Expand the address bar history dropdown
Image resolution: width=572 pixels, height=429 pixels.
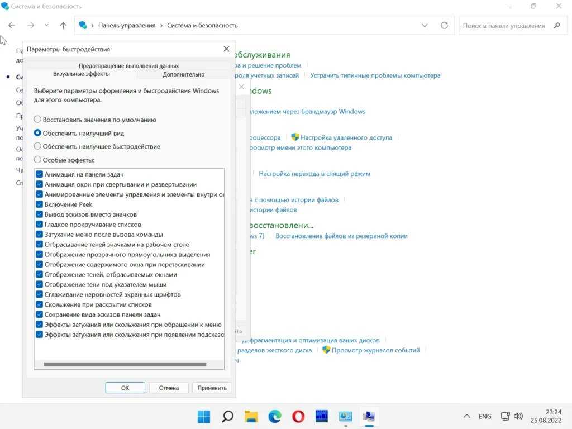(425, 25)
